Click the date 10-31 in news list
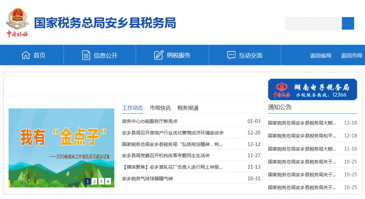This screenshot has height=199, width=365. 254,179
